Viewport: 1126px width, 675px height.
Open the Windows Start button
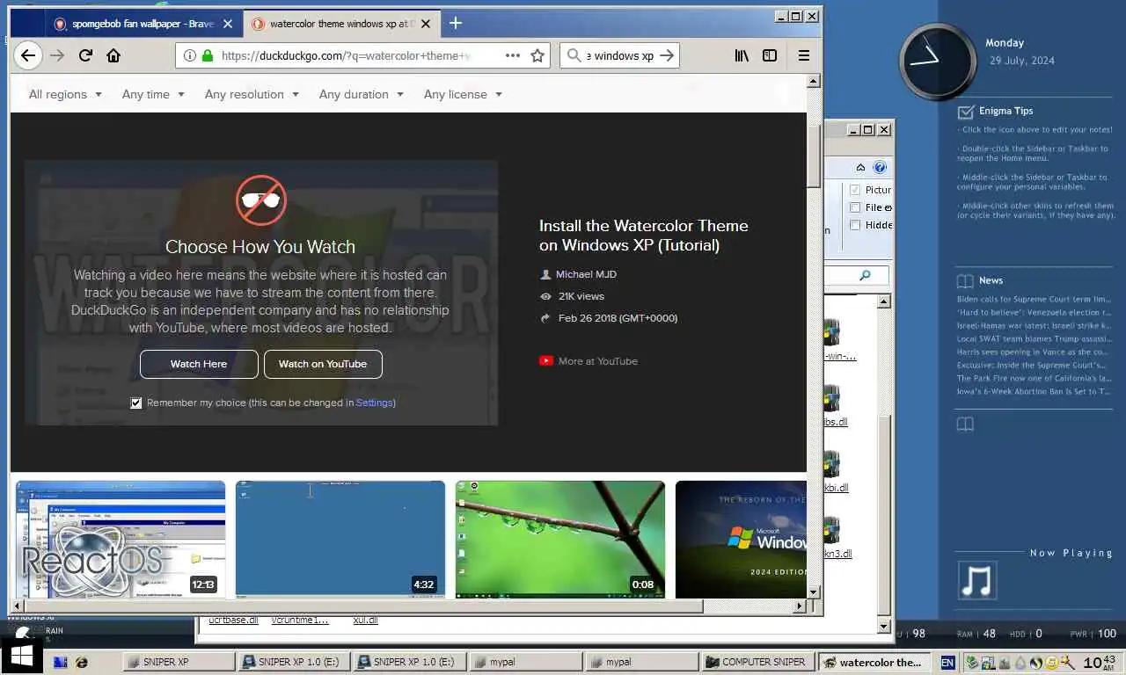click(x=22, y=657)
